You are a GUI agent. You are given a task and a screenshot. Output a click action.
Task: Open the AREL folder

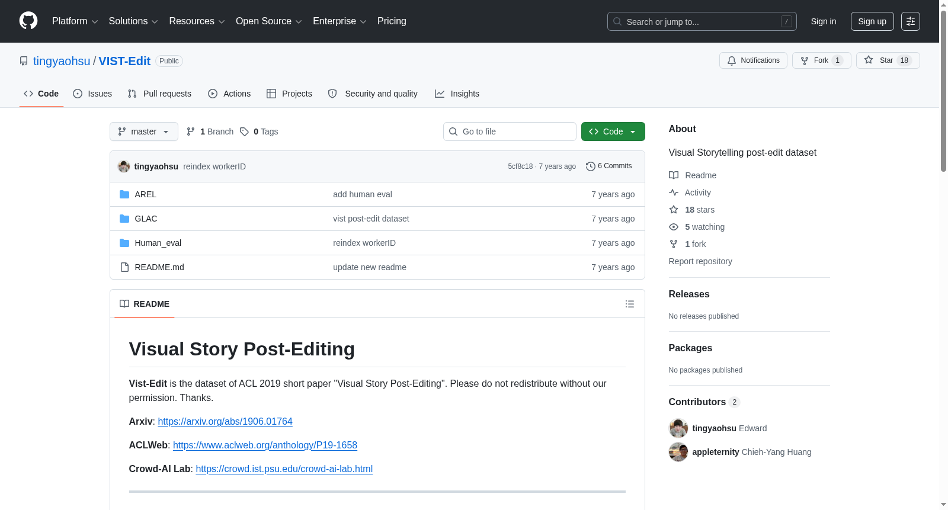145,194
